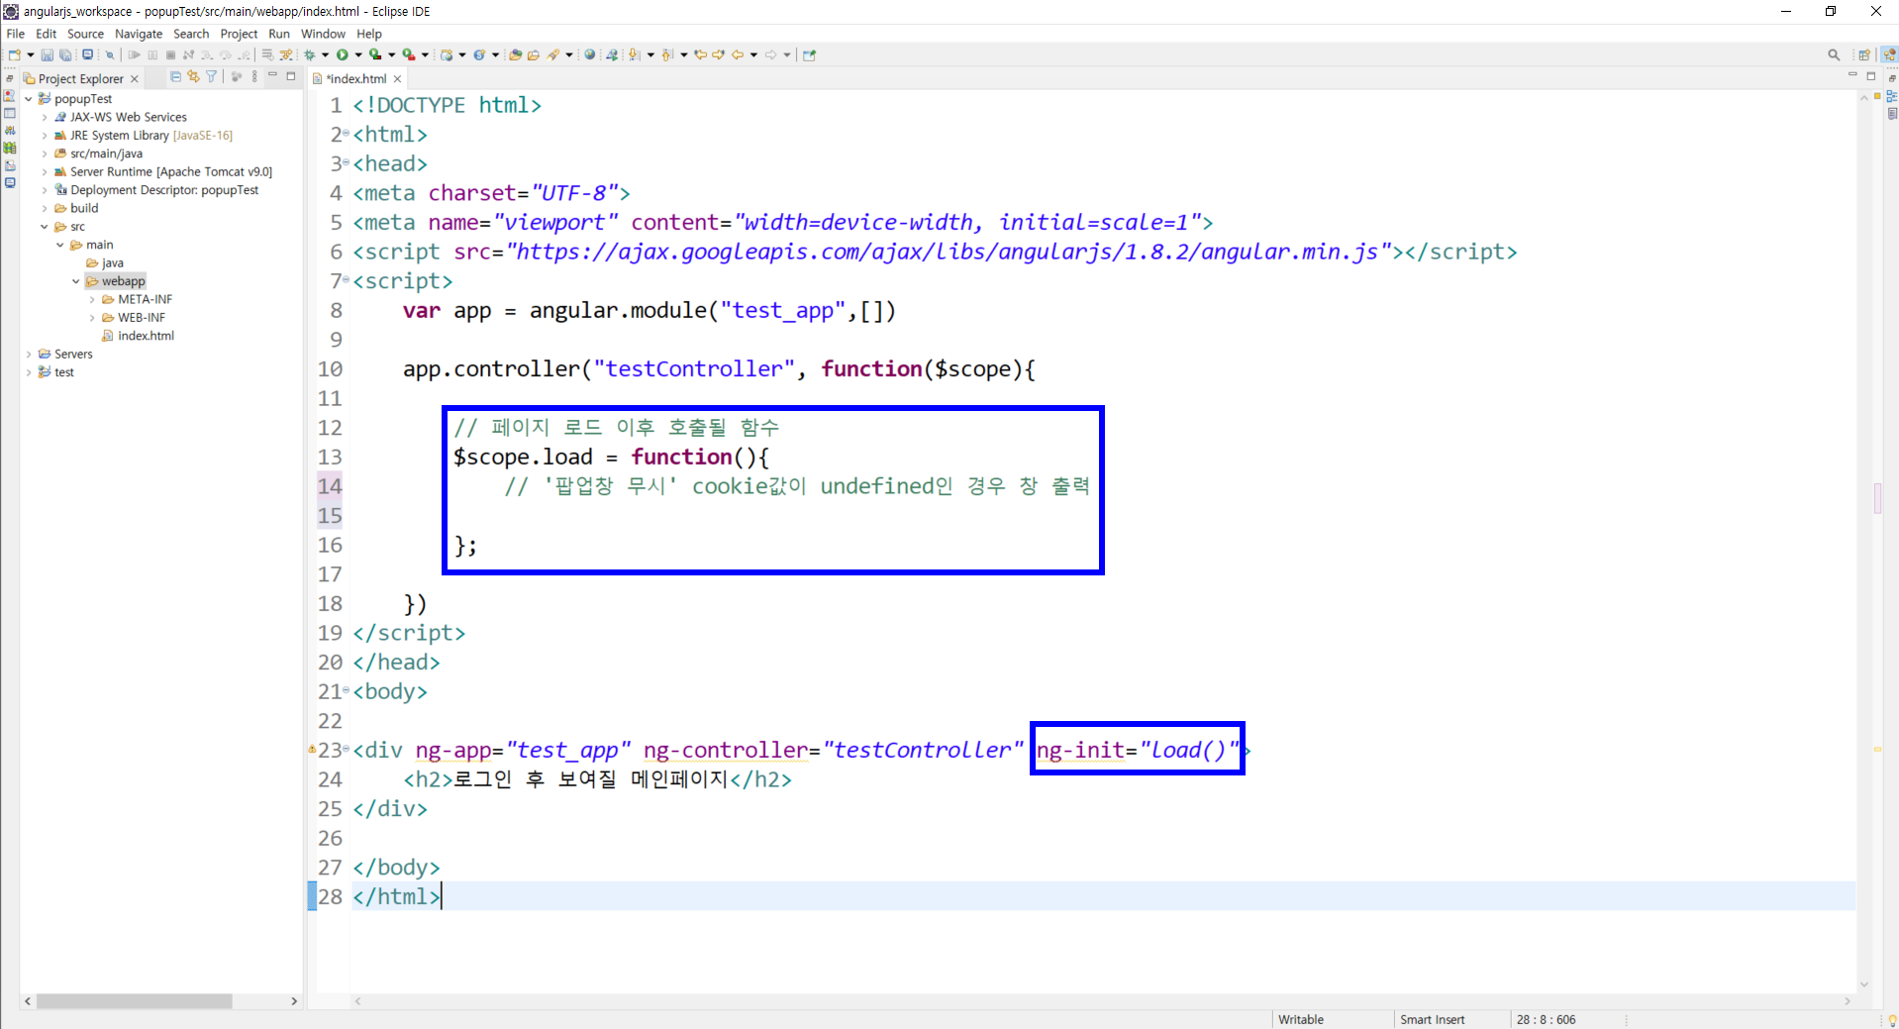This screenshot has height=1029, width=1899.
Task: Fold the script block at line 7
Action: tap(346, 279)
